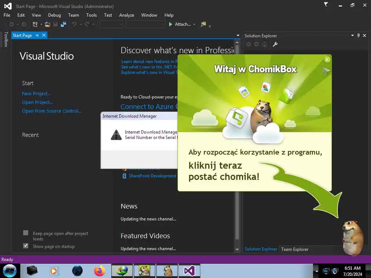Open the media player taskbar icon

[54, 271]
